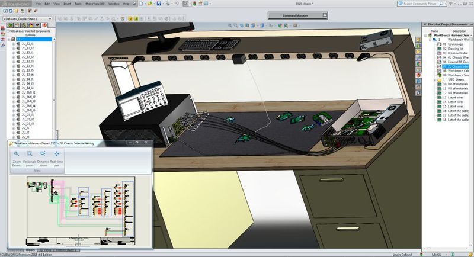The image size is (474, 257).
Task: Select the 04 4U Chassis Wire document
Action: tap(453, 57)
